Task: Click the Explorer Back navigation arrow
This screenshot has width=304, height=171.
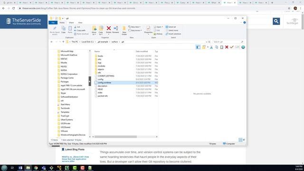Action: pyautogui.click(x=52, y=42)
